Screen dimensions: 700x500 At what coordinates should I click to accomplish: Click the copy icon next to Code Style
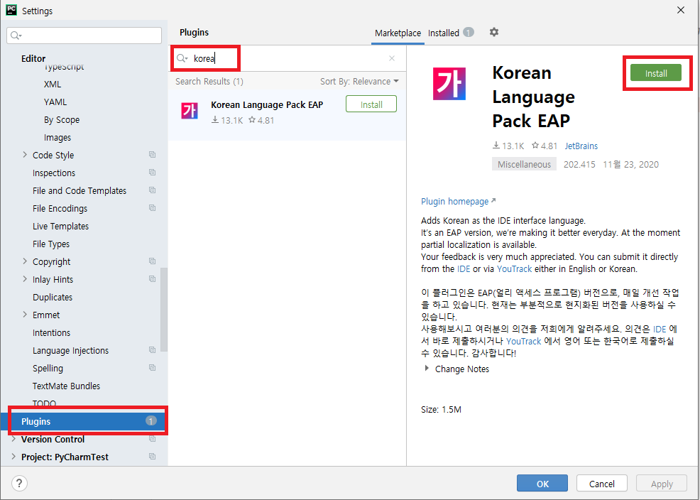[x=152, y=155]
